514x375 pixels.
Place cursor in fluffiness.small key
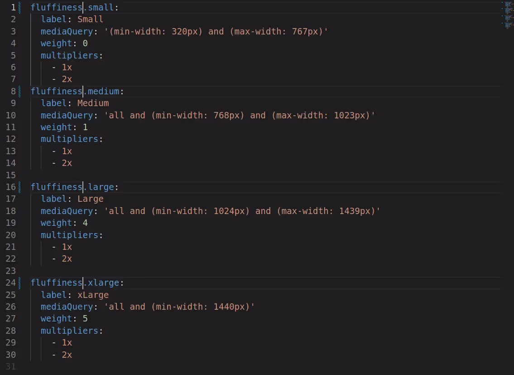coord(72,7)
